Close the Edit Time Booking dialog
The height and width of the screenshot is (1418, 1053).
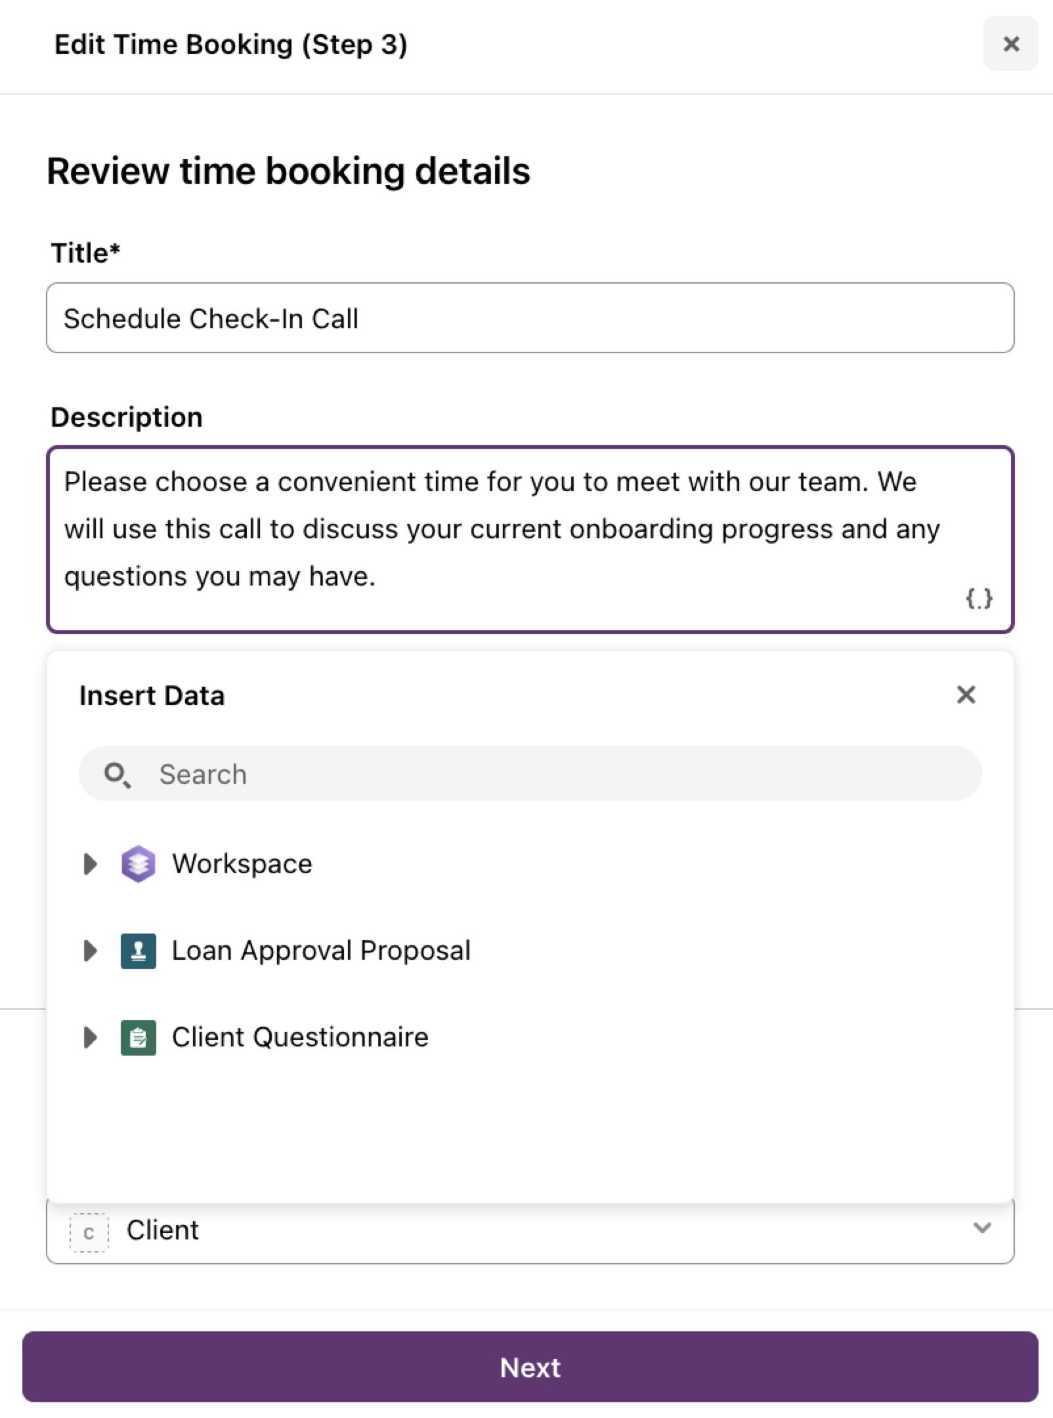pos(1011,44)
